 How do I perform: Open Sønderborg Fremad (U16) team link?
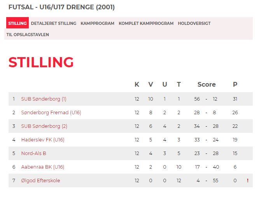point(51,113)
